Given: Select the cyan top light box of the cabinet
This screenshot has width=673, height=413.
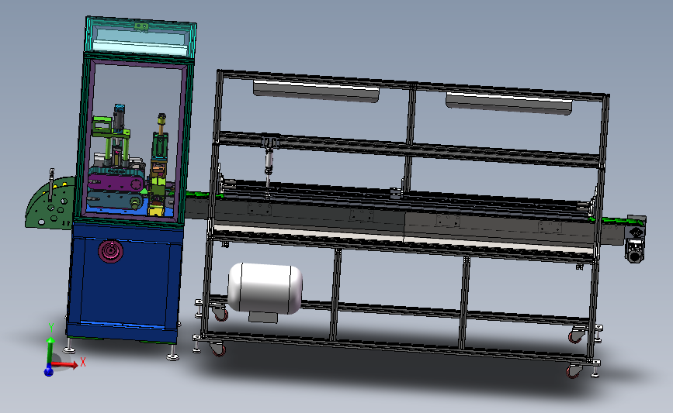Looking at the screenshot, I should click(140, 37).
